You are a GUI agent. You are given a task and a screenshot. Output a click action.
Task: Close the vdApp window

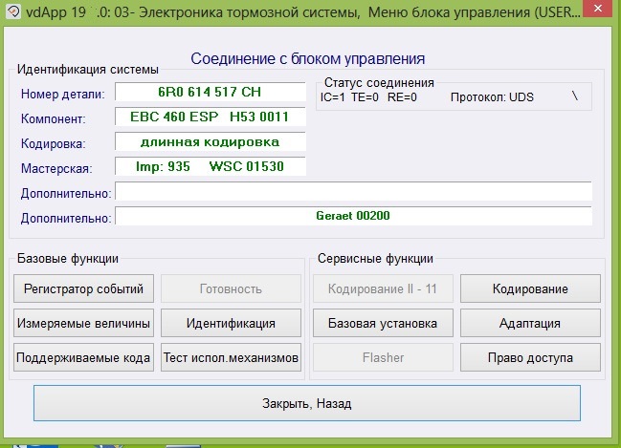(598, 8)
